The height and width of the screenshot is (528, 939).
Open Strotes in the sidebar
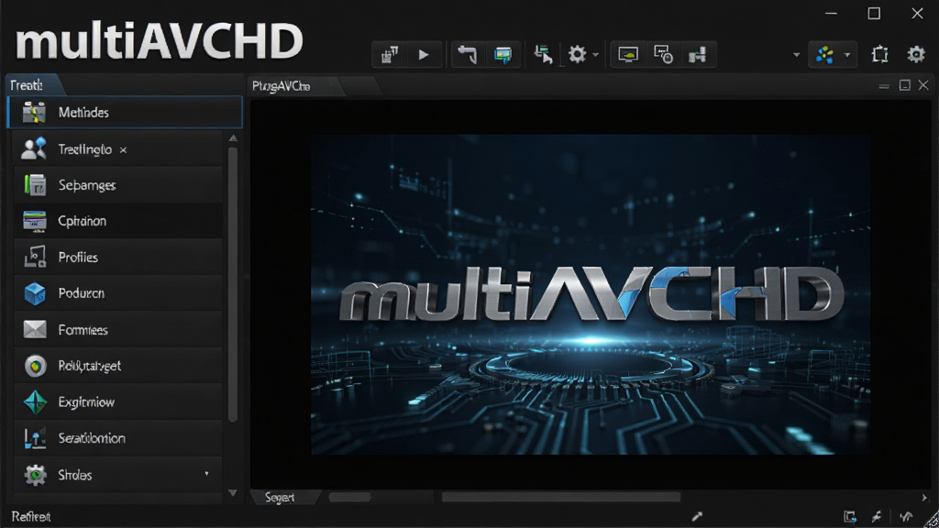click(117, 476)
